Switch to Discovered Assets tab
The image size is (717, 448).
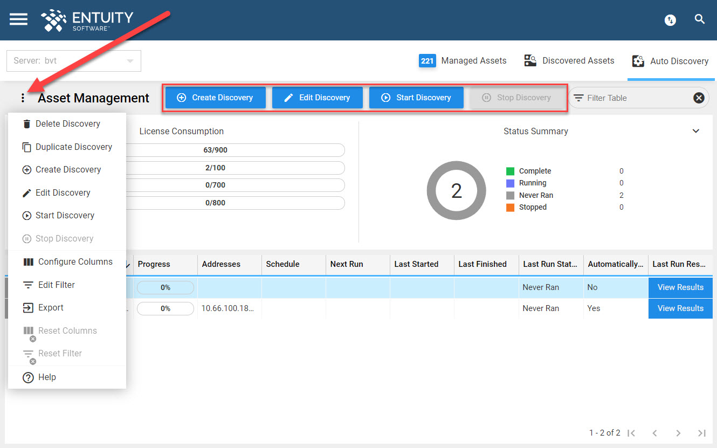click(x=569, y=60)
